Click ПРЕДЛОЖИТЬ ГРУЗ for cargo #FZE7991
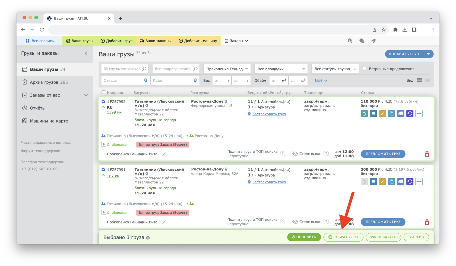The image size is (456, 266). point(383,222)
